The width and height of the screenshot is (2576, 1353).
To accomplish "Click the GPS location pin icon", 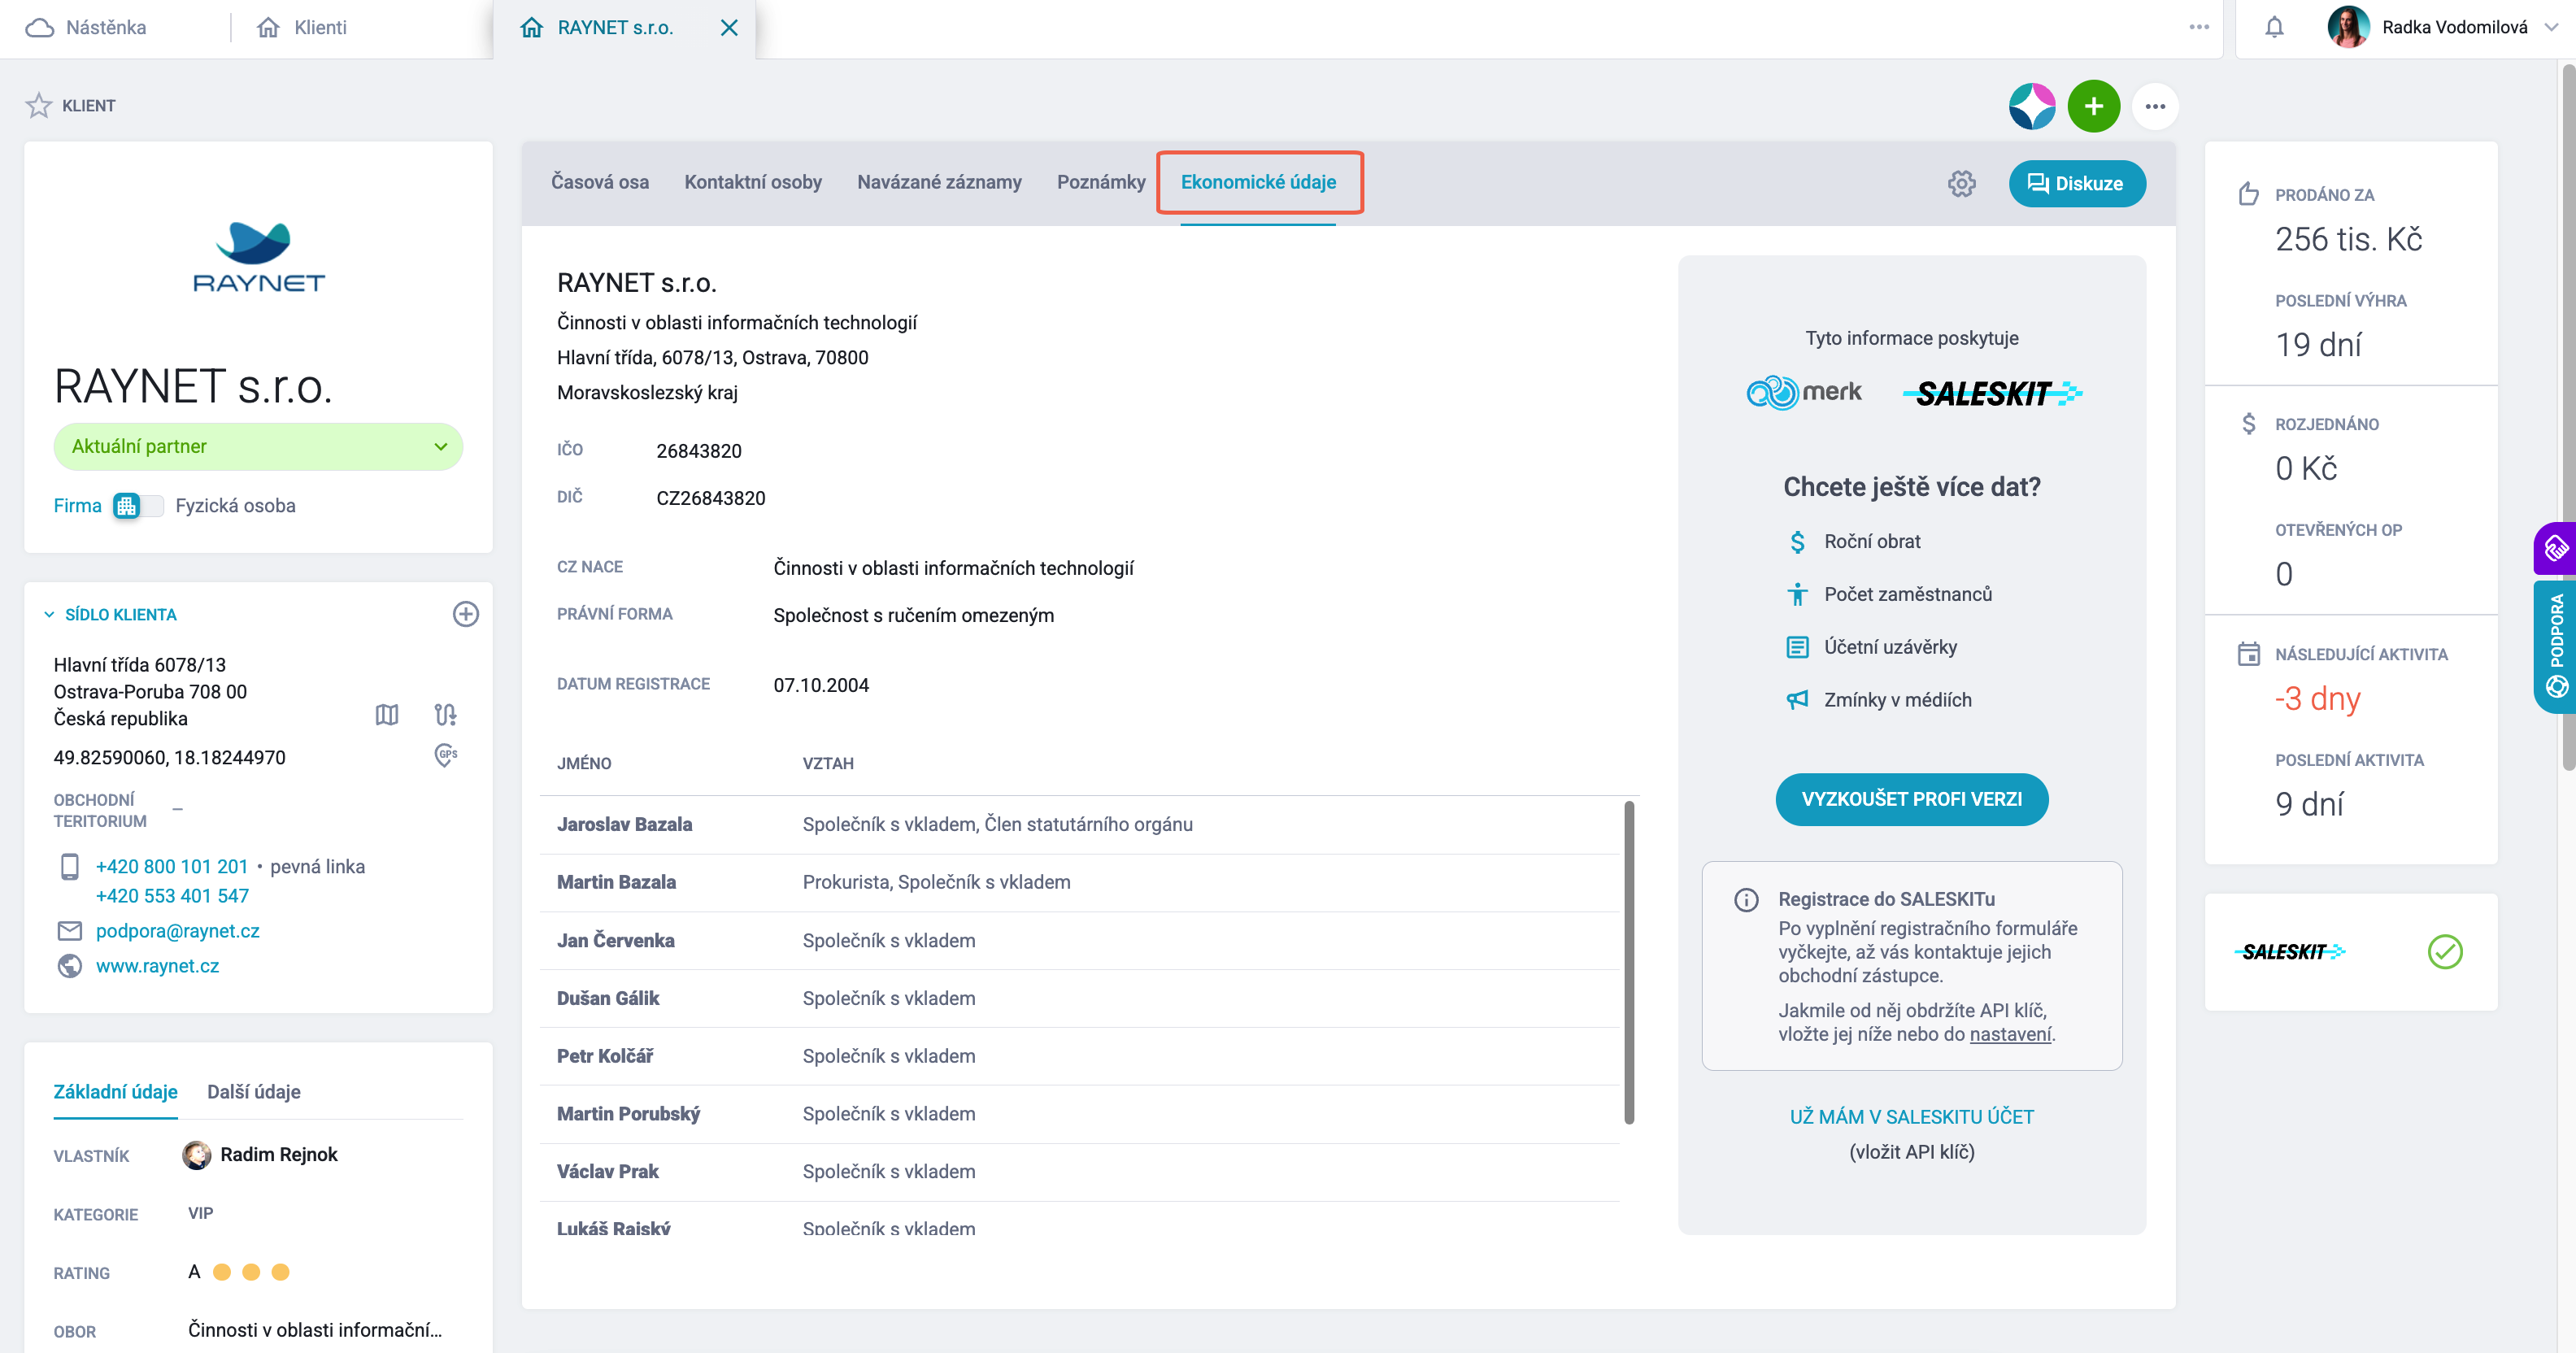I will pyautogui.click(x=446, y=755).
